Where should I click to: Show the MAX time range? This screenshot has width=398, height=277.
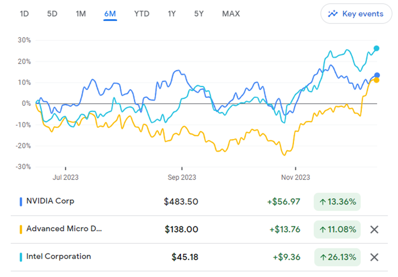pyautogui.click(x=231, y=14)
